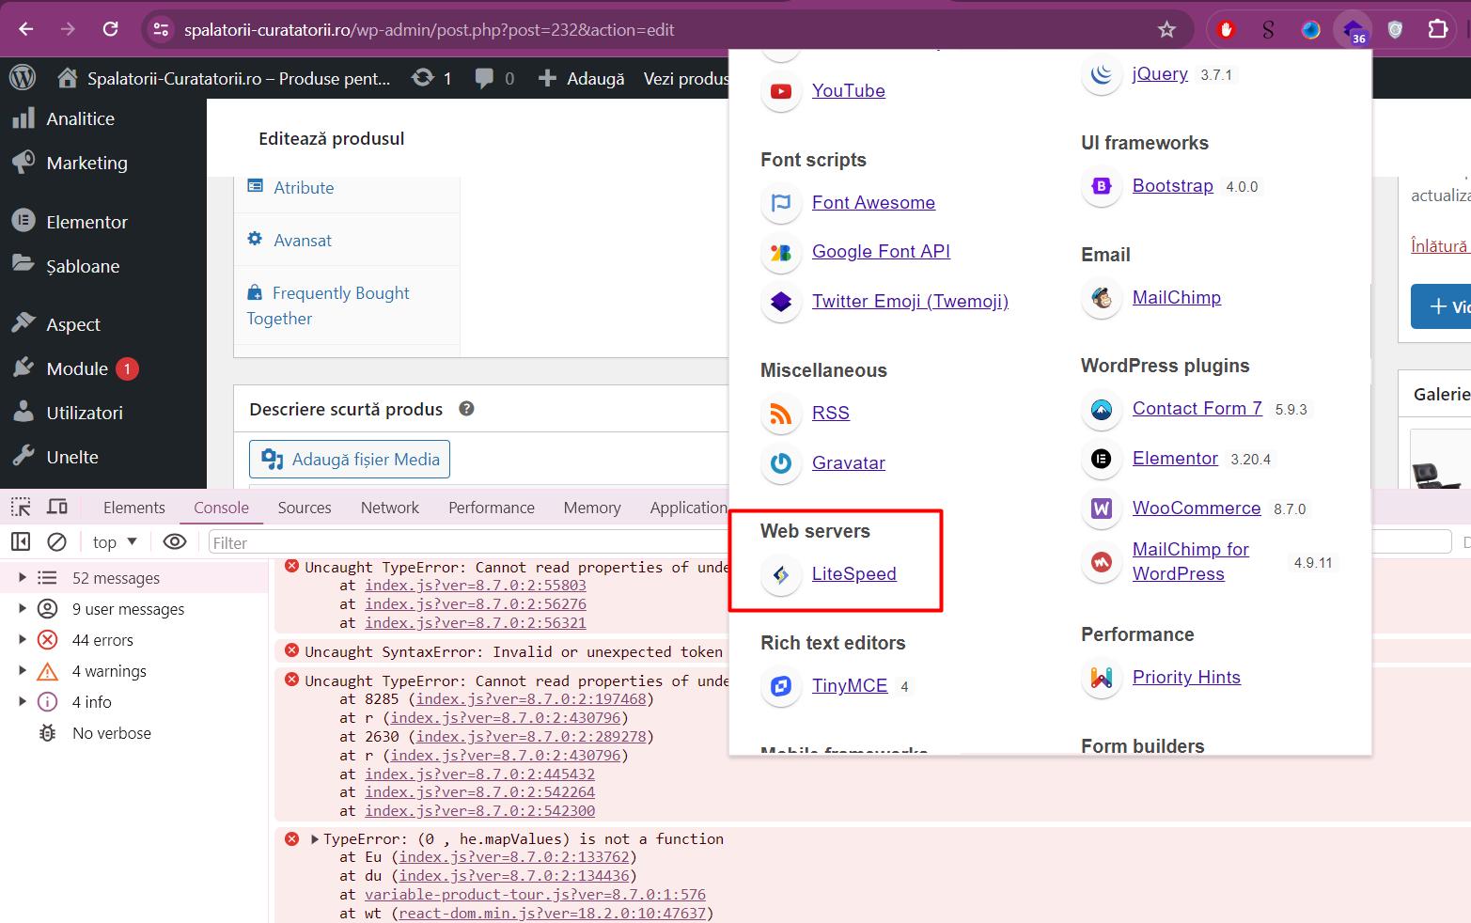Activate the DevTools inspect element picker icon
Image resolution: width=1471 pixels, height=923 pixels.
21,508
